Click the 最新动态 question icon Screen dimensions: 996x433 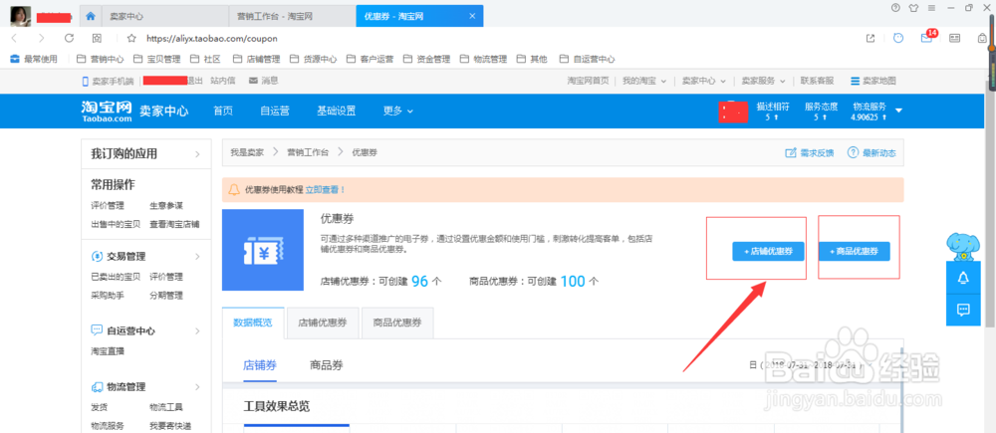pos(854,152)
